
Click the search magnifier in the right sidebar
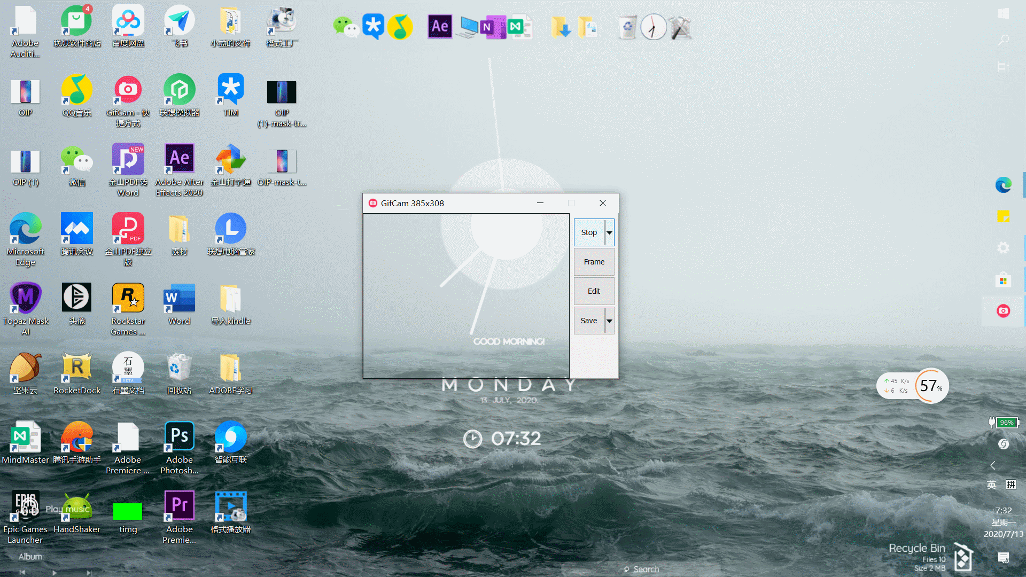click(x=1003, y=40)
